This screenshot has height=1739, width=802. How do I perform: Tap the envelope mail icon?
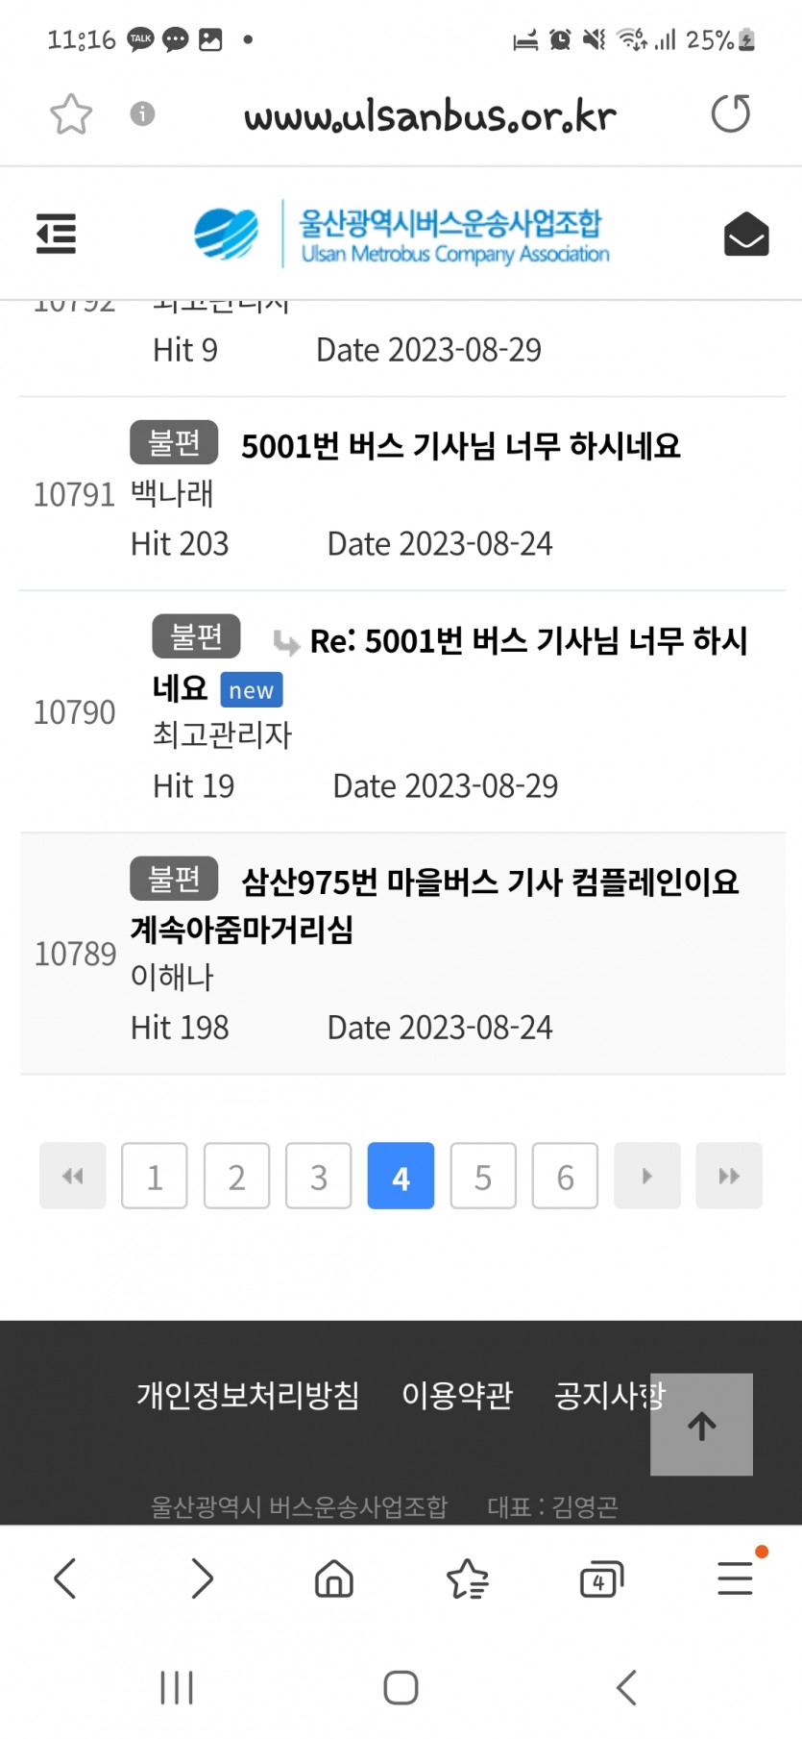(x=745, y=235)
